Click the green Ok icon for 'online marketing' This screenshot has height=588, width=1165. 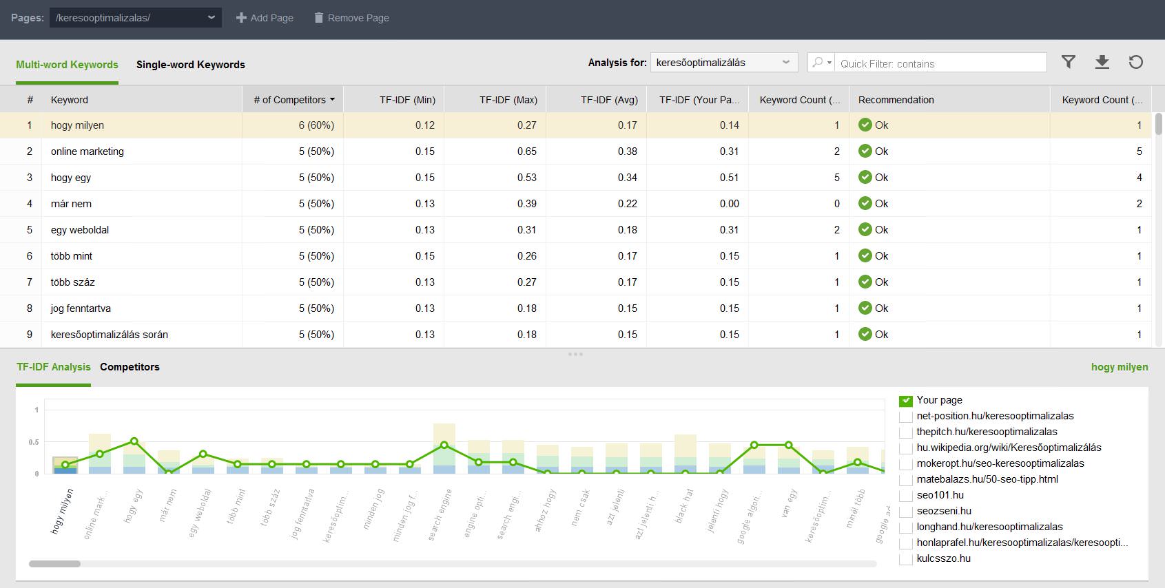pos(865,151)
